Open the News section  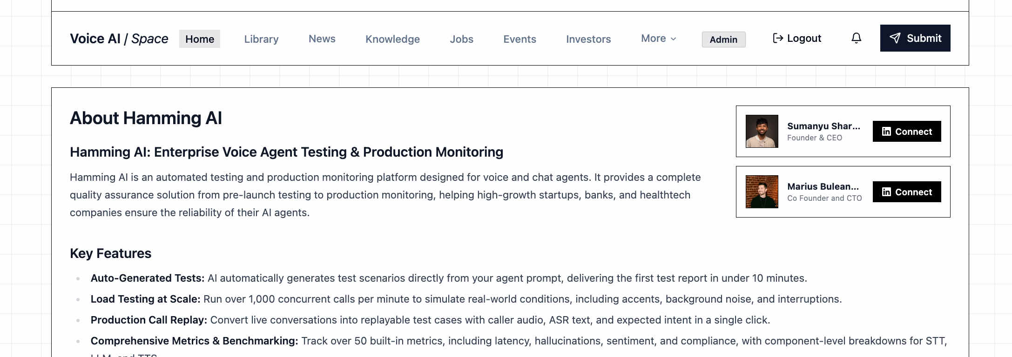coord(322,39)
